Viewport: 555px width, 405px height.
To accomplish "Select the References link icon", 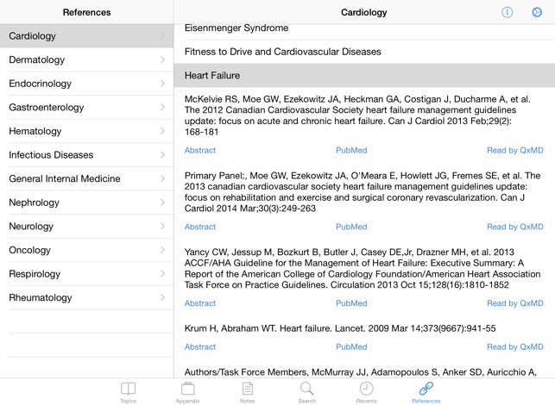I will click(x=426, y=390).
